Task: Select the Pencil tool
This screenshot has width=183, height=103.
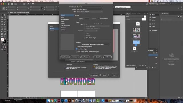Action: (x=5, y=24)
